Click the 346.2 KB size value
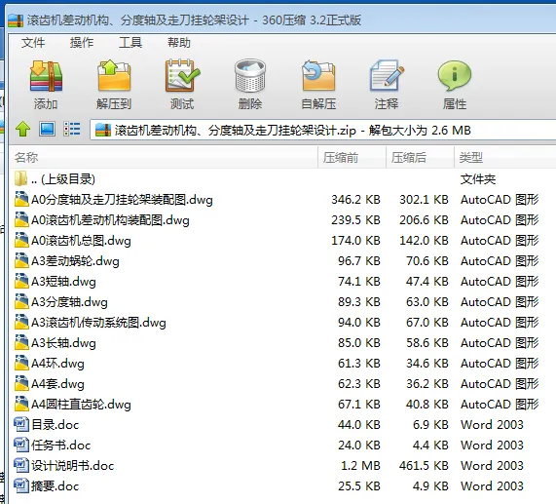Screen dimensions: 556x504 point(355,200)
